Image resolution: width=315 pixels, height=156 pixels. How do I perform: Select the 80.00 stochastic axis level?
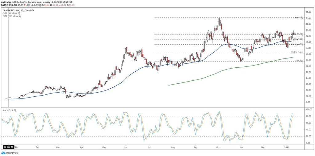point(309,116)
